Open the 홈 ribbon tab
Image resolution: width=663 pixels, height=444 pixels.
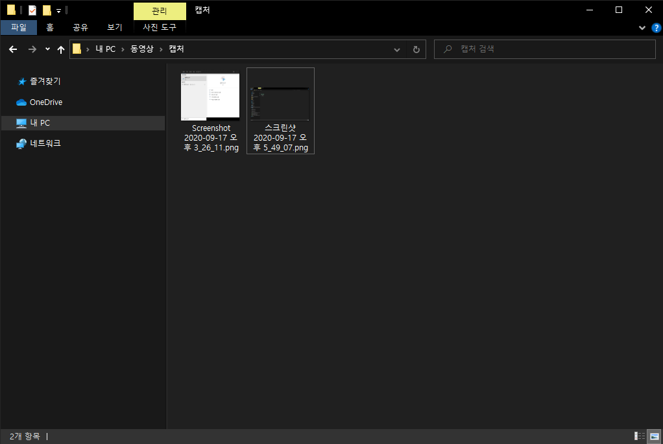(50, 27)
